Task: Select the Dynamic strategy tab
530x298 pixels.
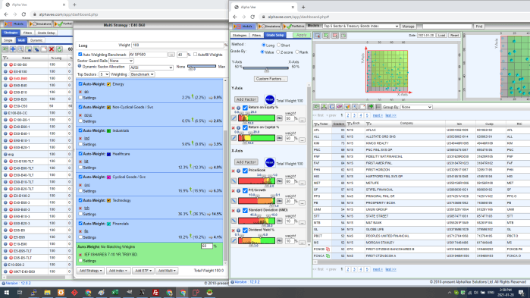Action: [x=36, y=40]
